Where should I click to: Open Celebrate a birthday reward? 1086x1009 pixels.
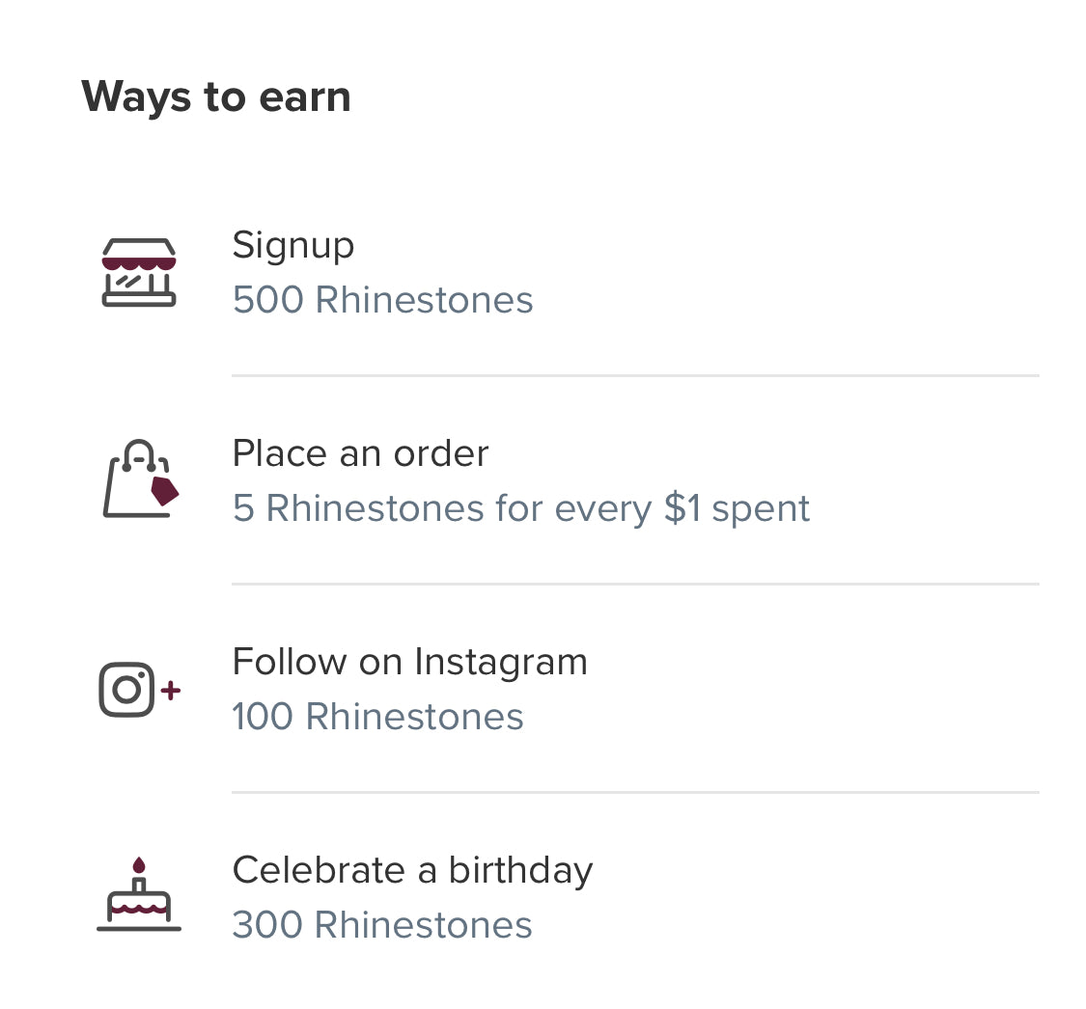tap(412, 870)
